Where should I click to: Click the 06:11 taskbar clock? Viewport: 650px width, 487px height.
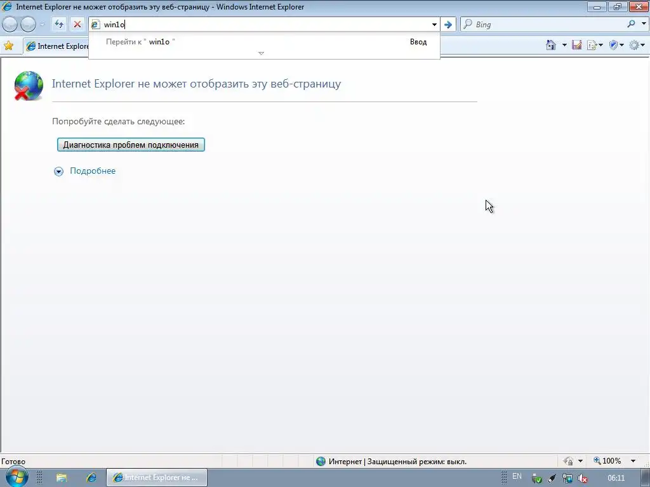tap(616, 478)
